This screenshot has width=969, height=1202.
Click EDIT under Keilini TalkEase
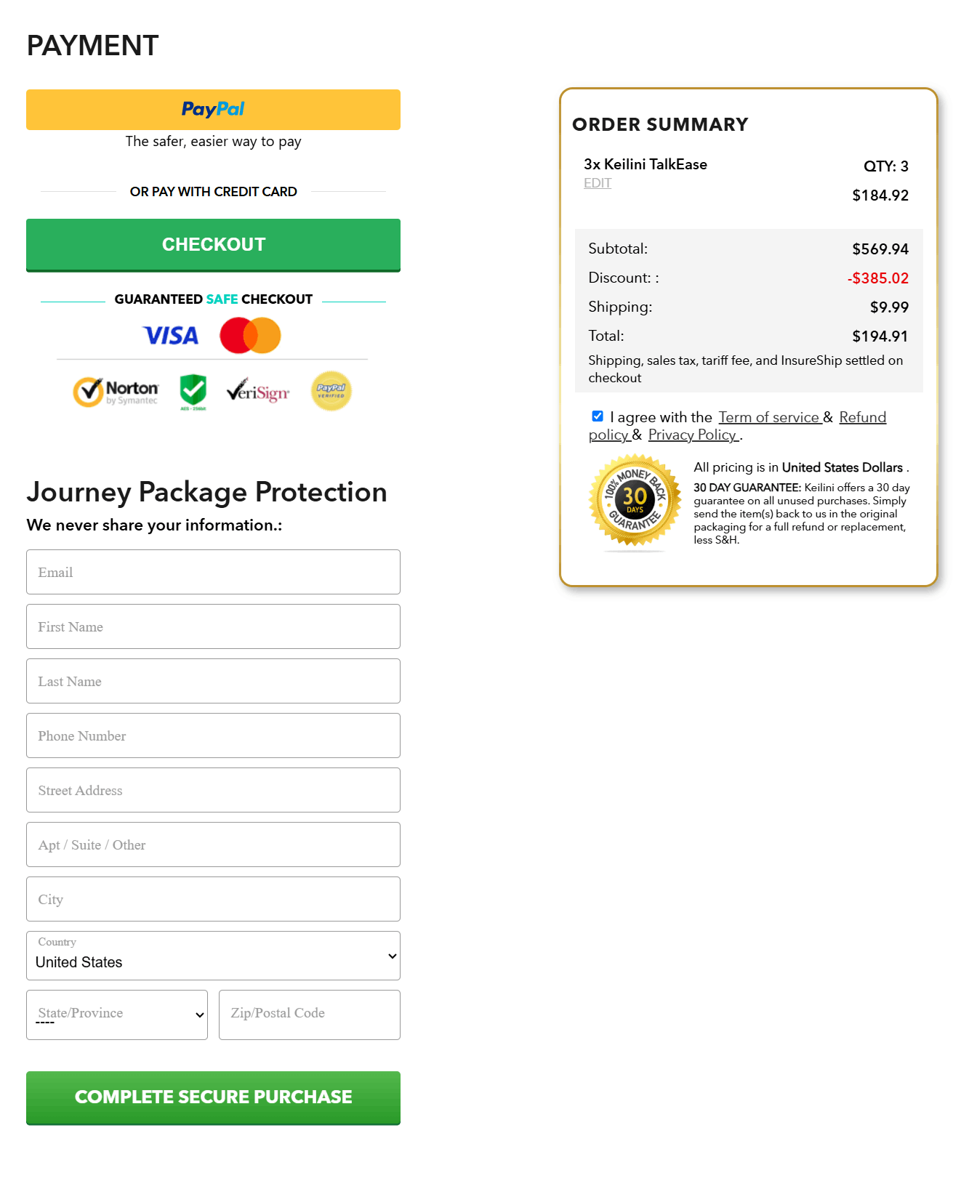(598, 183)
